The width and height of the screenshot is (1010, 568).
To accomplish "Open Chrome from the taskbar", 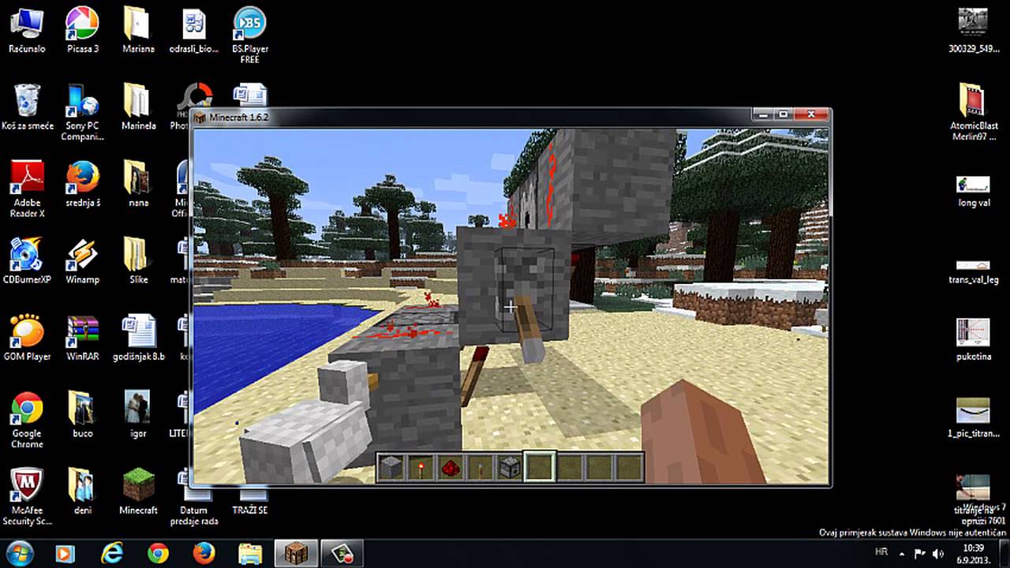I will tap(158, 553).
